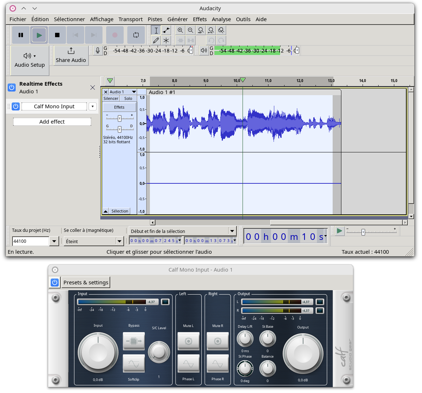Viewport: 422px width, 393px height.
Task: Select the Selection (I-beam) tool
Action: [x=156, y=30]
